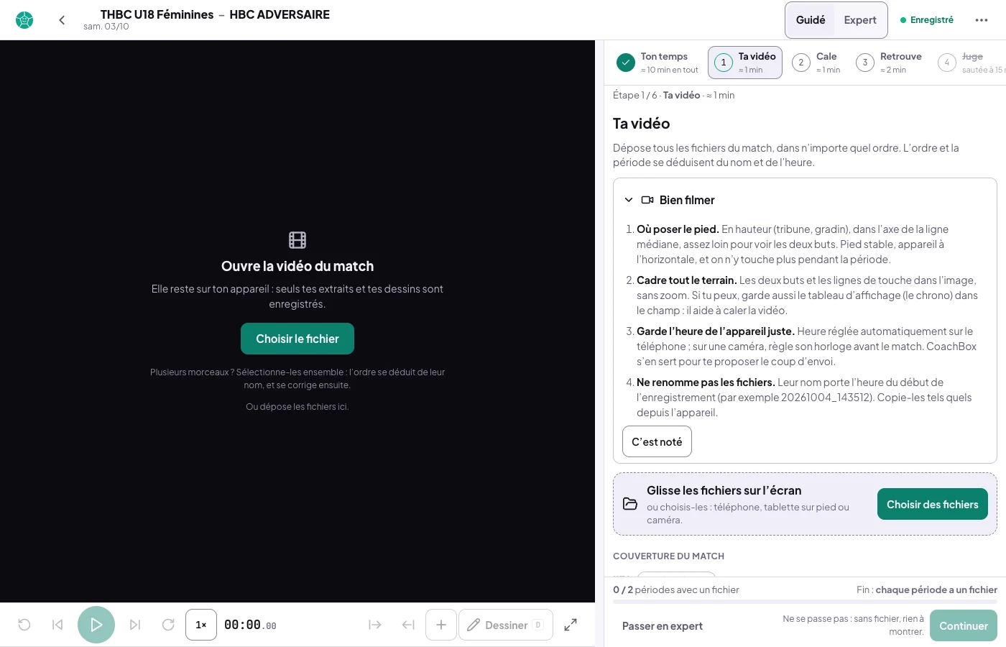This screenshot has width=1006, height=647.
Task: Click the CoachBox logo icon
Action: coord(24,20)
